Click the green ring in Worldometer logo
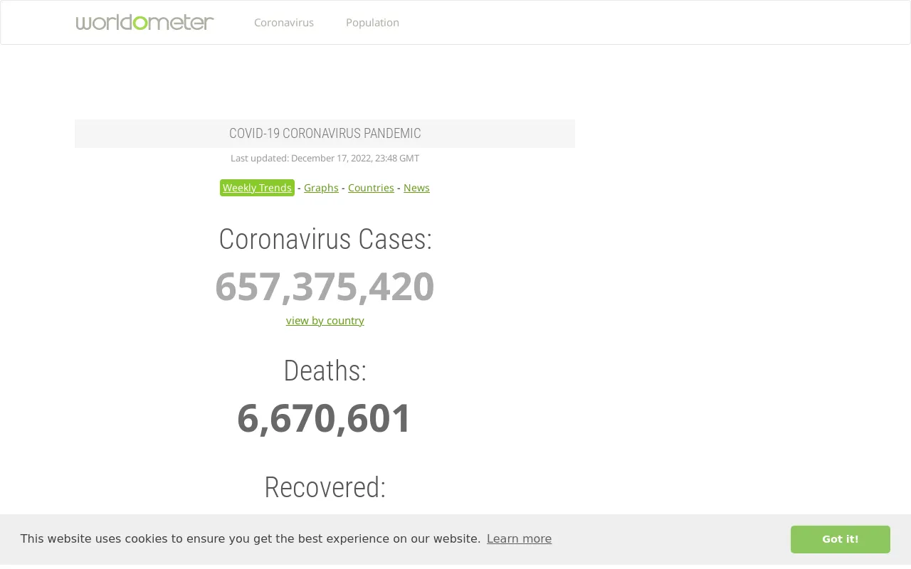Image resolution: width=911 pixels, height=569 pixels. coord(140,23)
